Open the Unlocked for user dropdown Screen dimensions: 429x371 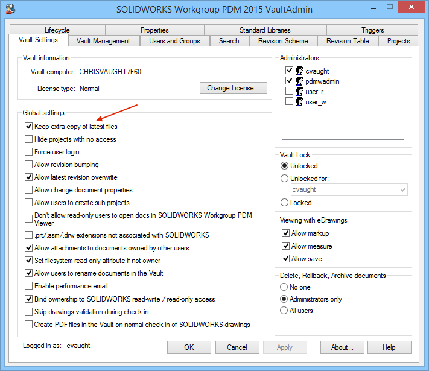[349, 189]
